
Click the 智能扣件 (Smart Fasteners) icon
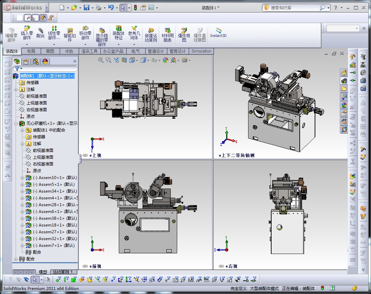tap(70, 31)
